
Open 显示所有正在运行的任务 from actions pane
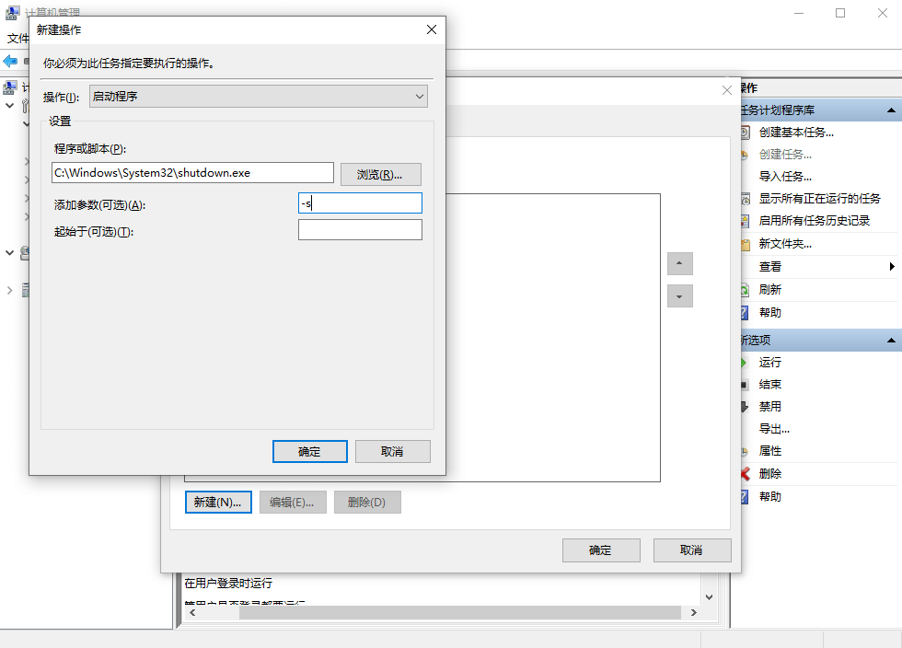(x=819, y=199)
